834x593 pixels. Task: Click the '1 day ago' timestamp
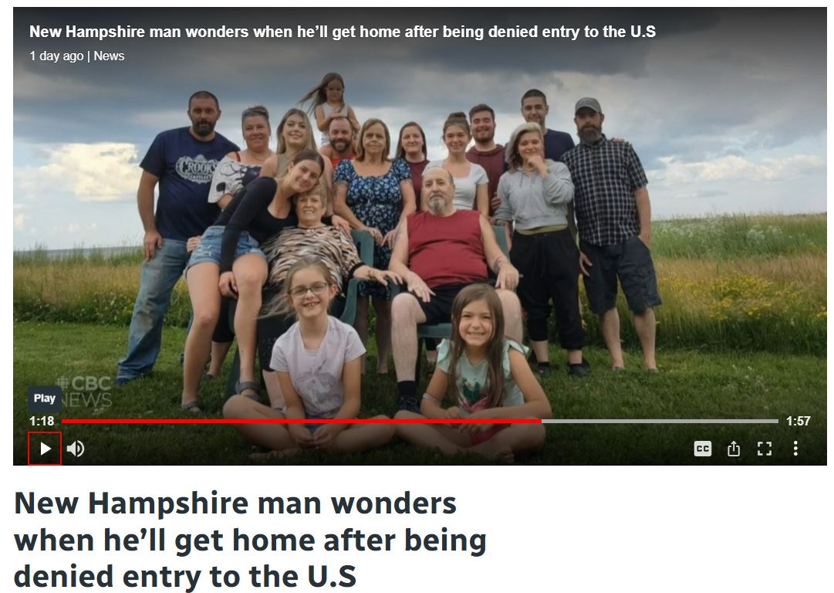[56, 56]
